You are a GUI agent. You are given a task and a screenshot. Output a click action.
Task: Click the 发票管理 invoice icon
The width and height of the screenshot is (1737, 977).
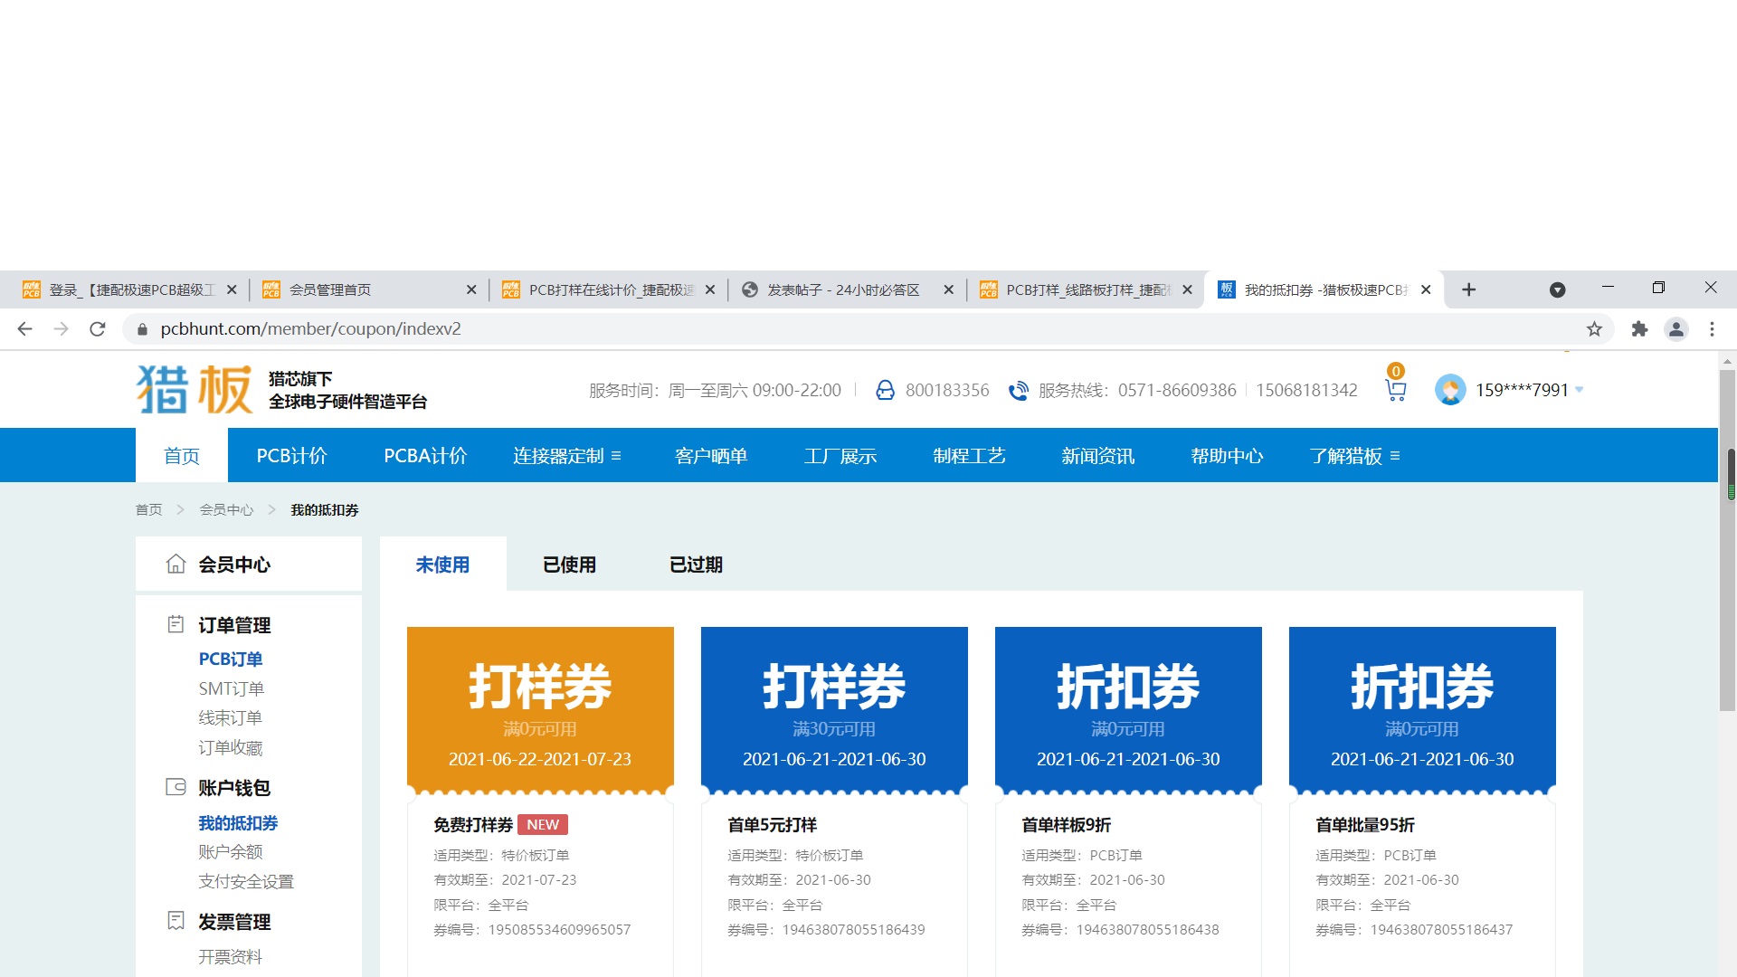(x=176, y=921)
